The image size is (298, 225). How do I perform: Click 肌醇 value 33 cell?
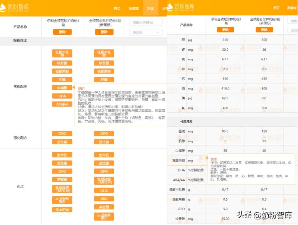pos(264,141)
